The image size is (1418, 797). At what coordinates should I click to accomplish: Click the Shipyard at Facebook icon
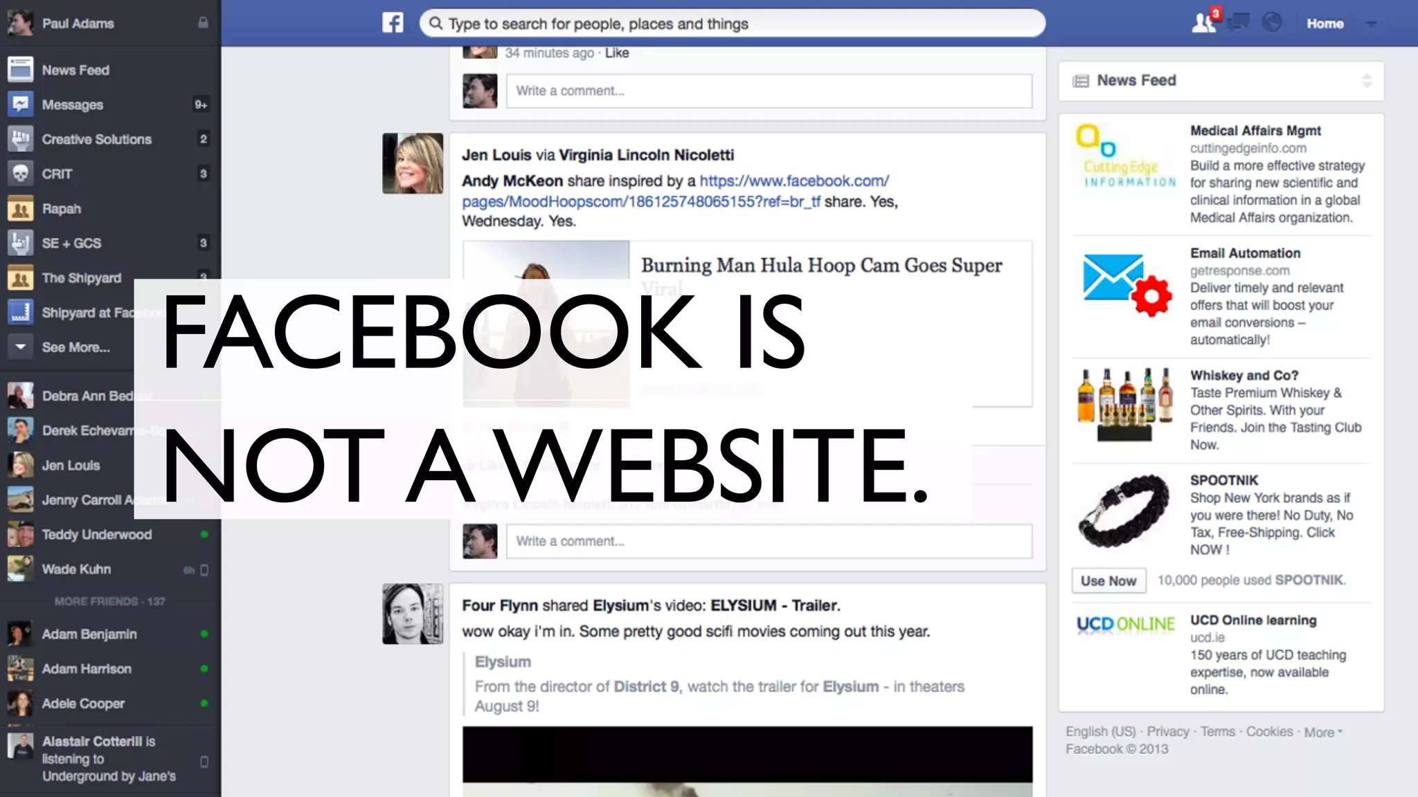point(20,312)
